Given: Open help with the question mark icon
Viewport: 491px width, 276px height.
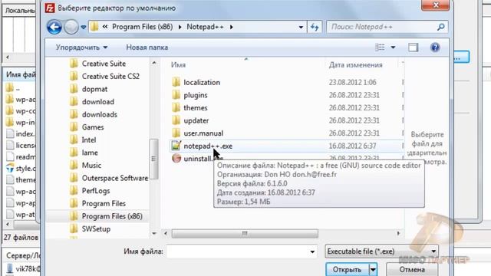Looking at the screenshot, I should click(435, 48).
